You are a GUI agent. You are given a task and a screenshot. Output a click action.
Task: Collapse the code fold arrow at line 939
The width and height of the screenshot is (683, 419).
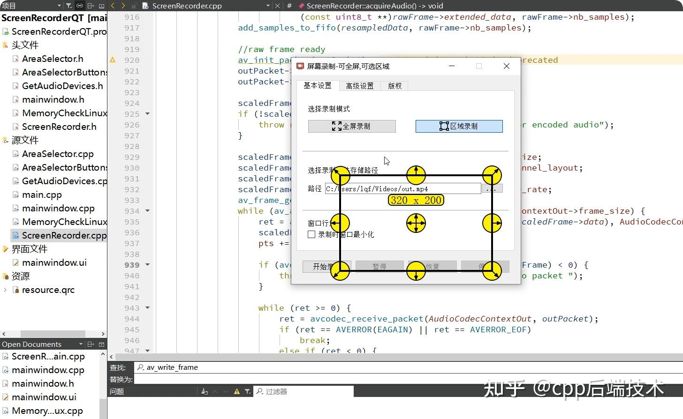coord(147,265)
